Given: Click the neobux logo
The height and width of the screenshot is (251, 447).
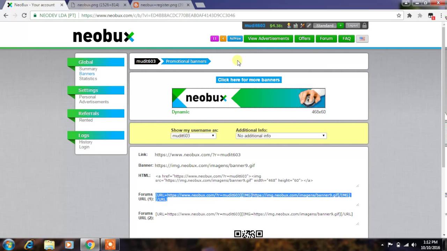Looking at the screenshot, I should pyautogui.click(x=103, y=36).
